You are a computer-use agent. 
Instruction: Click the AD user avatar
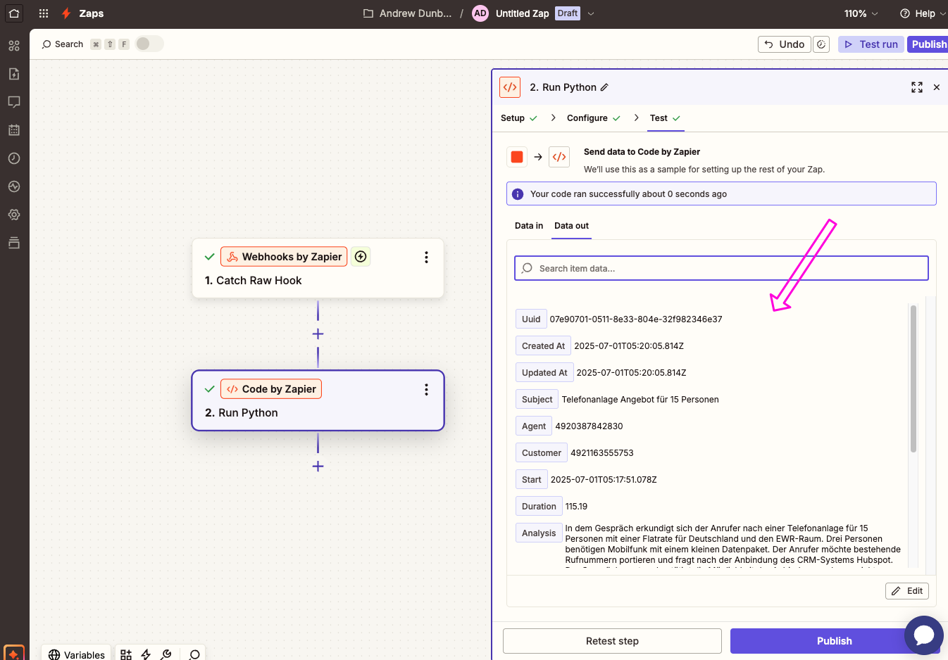point(480,13)
